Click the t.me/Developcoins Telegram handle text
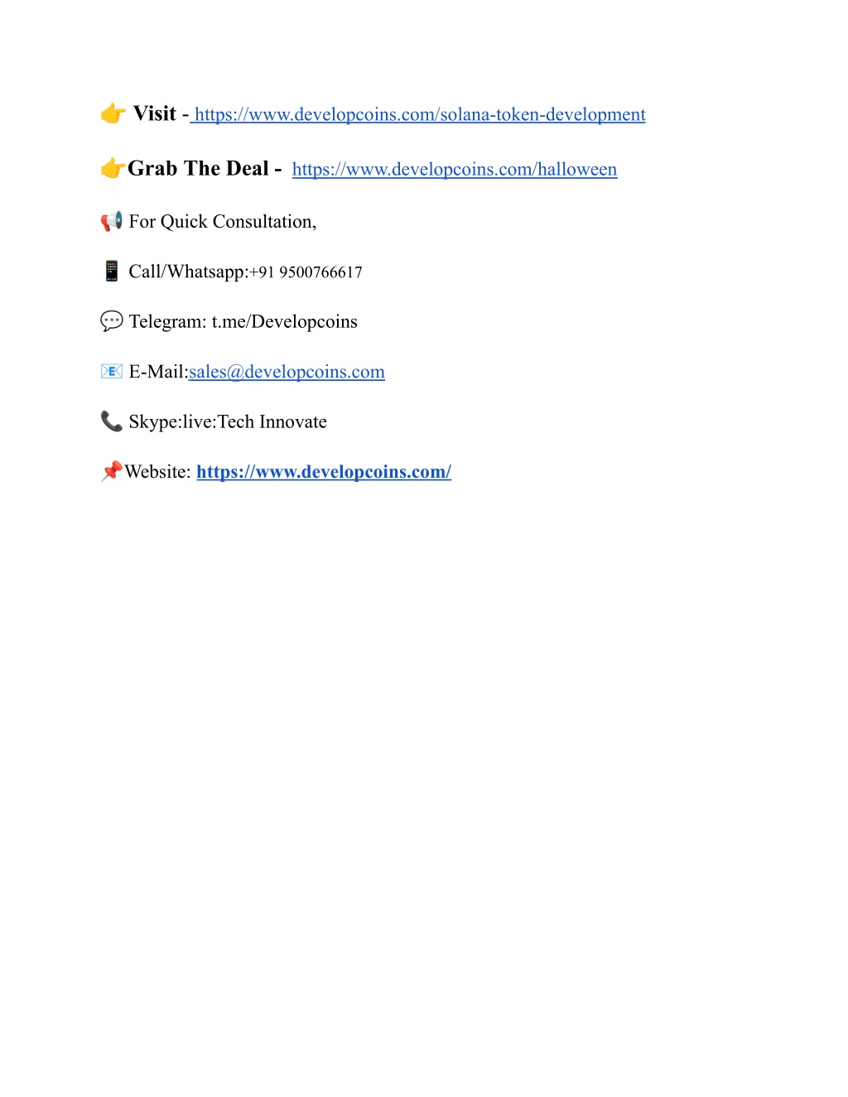The width and height of the screenshot is (848, 1097). (x=285, y=321)
